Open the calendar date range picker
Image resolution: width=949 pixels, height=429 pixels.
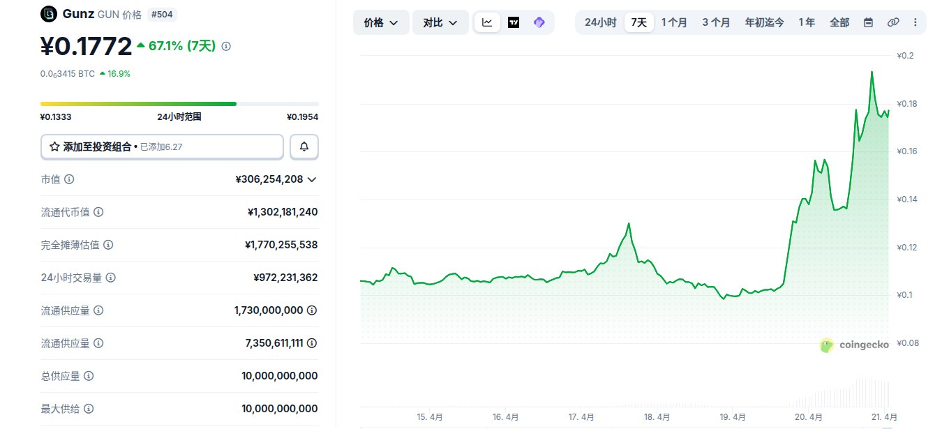(x=868, y=22)
